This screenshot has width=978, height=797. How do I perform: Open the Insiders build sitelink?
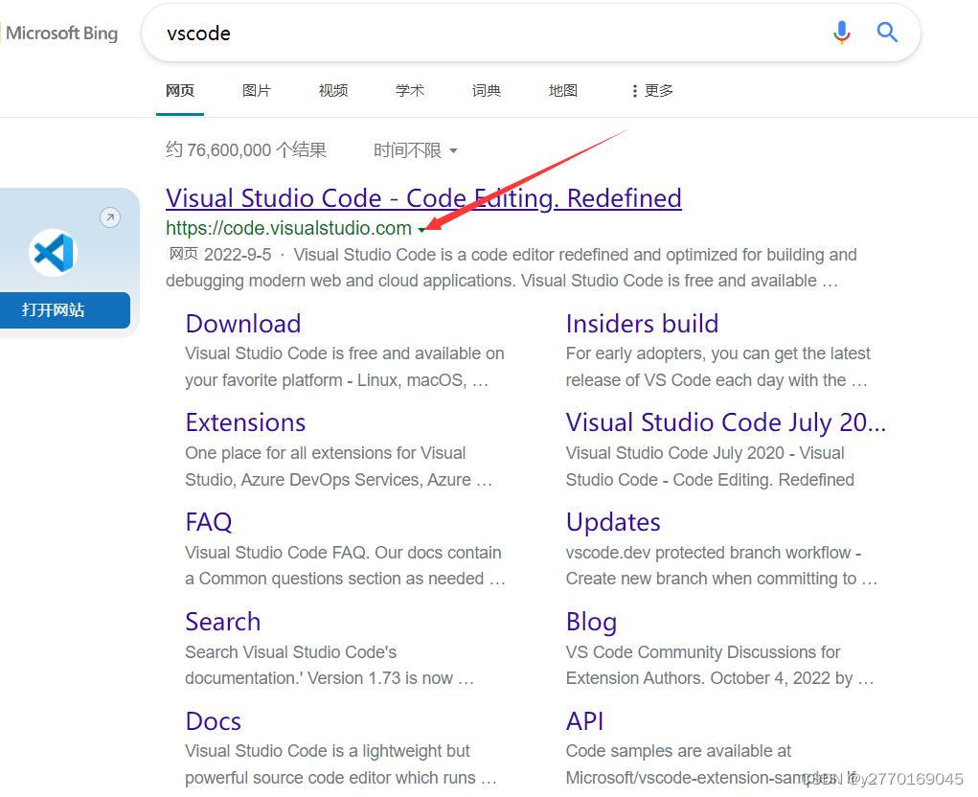point(642,324)
